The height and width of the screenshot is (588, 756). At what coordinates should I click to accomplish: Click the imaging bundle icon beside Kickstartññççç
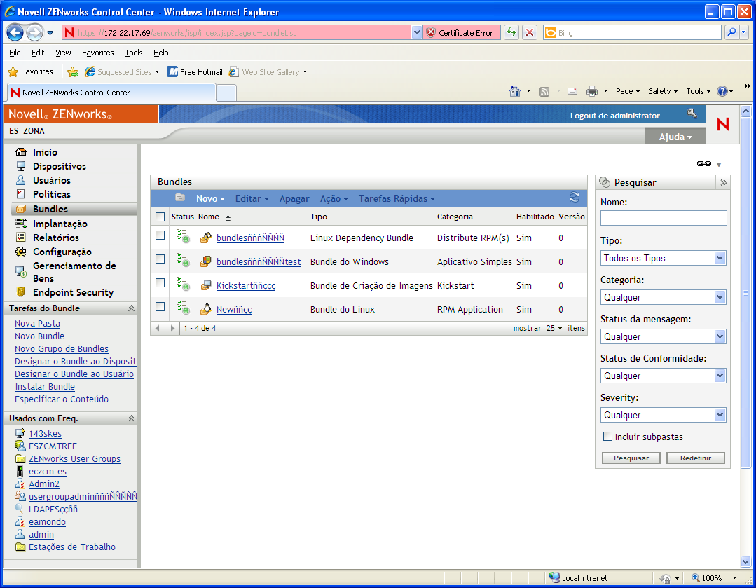click(206, 285)
